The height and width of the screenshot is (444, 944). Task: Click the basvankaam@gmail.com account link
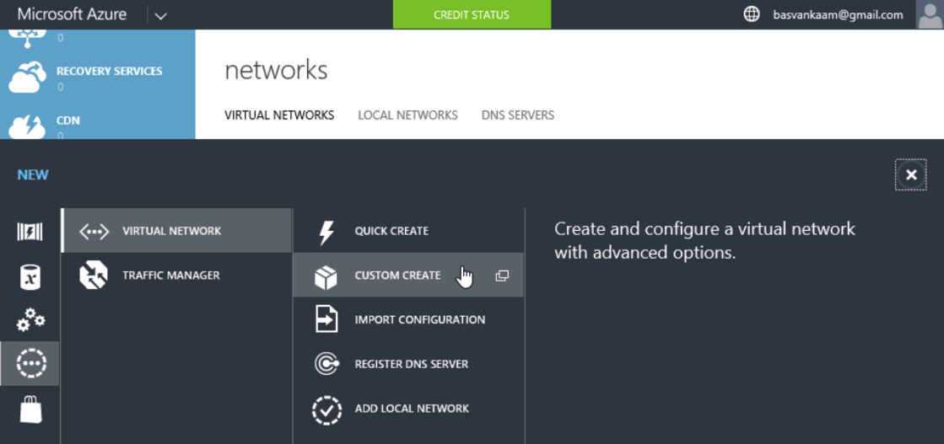[x=838, y=15]
